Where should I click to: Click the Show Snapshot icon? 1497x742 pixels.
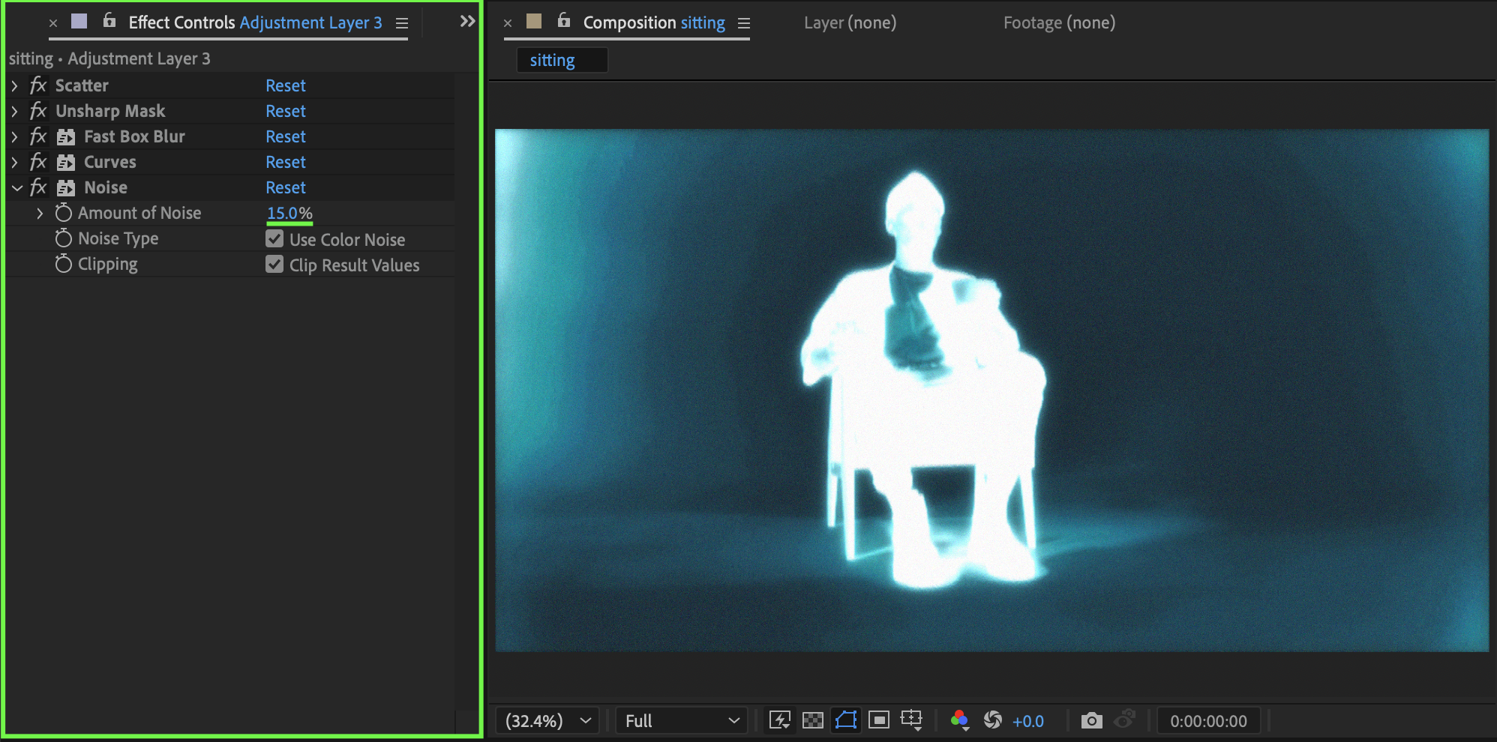pos(1125,720)
